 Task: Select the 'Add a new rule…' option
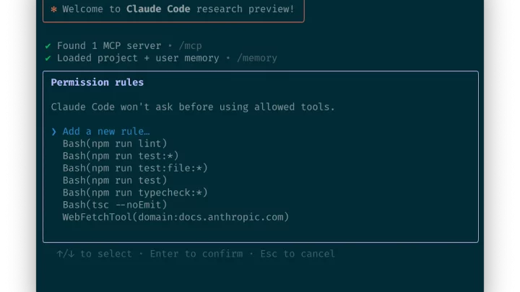pyautogui.click(x=106, y=131)
